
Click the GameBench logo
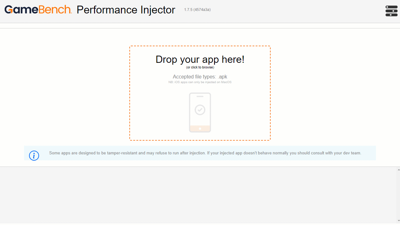(37, 10)
